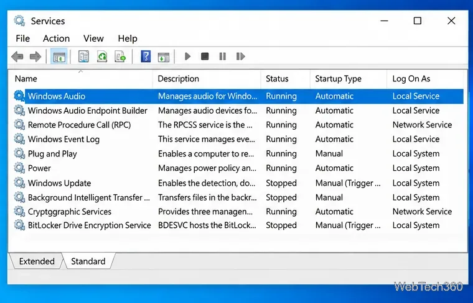Viewport: 473px width, 303px height.
Task: Stop the service with the stop icon
Action: click(205, 57)
